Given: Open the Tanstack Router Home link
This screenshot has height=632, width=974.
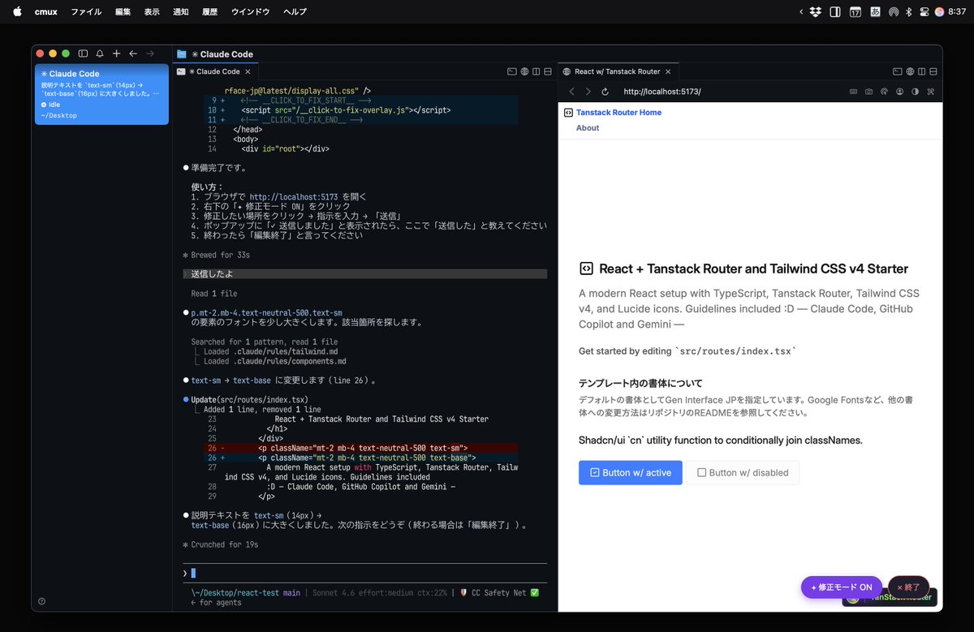Looking at the screenshot, I should 618,112.
